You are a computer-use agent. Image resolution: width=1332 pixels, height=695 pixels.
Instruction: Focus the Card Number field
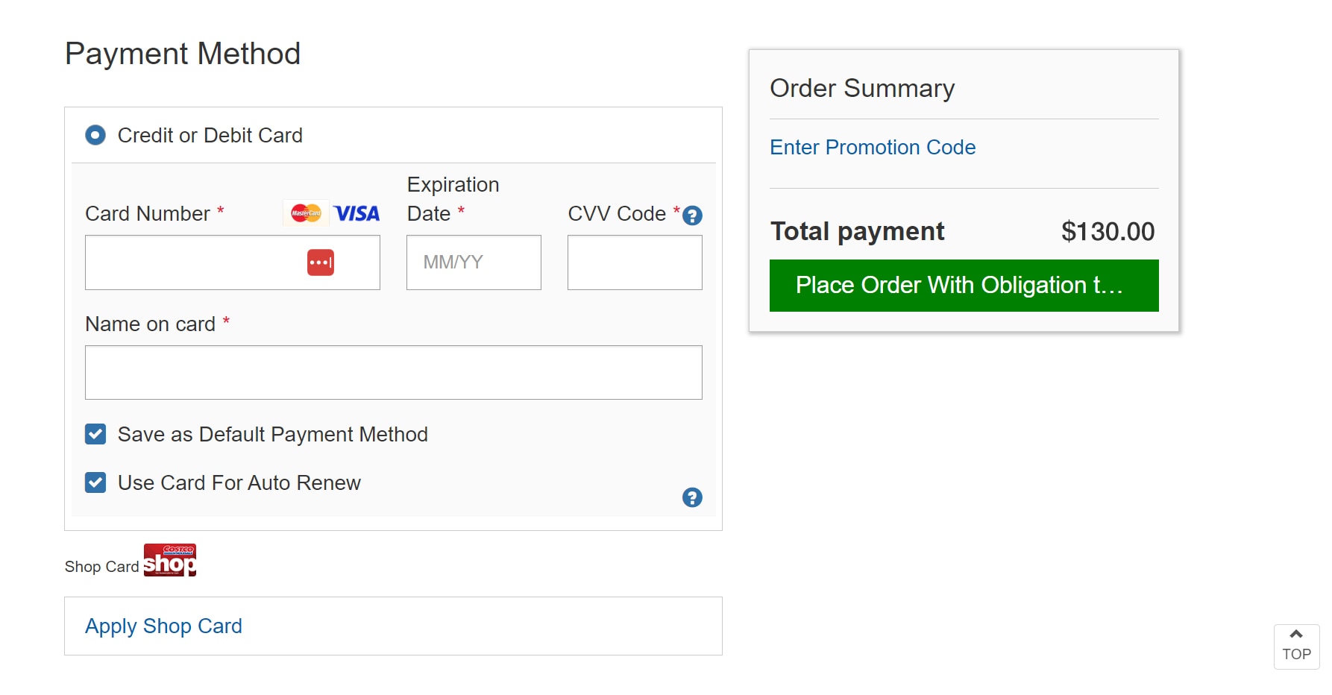[194, 262]
